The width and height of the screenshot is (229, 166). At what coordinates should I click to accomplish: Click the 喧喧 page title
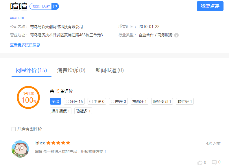(19, 7)
